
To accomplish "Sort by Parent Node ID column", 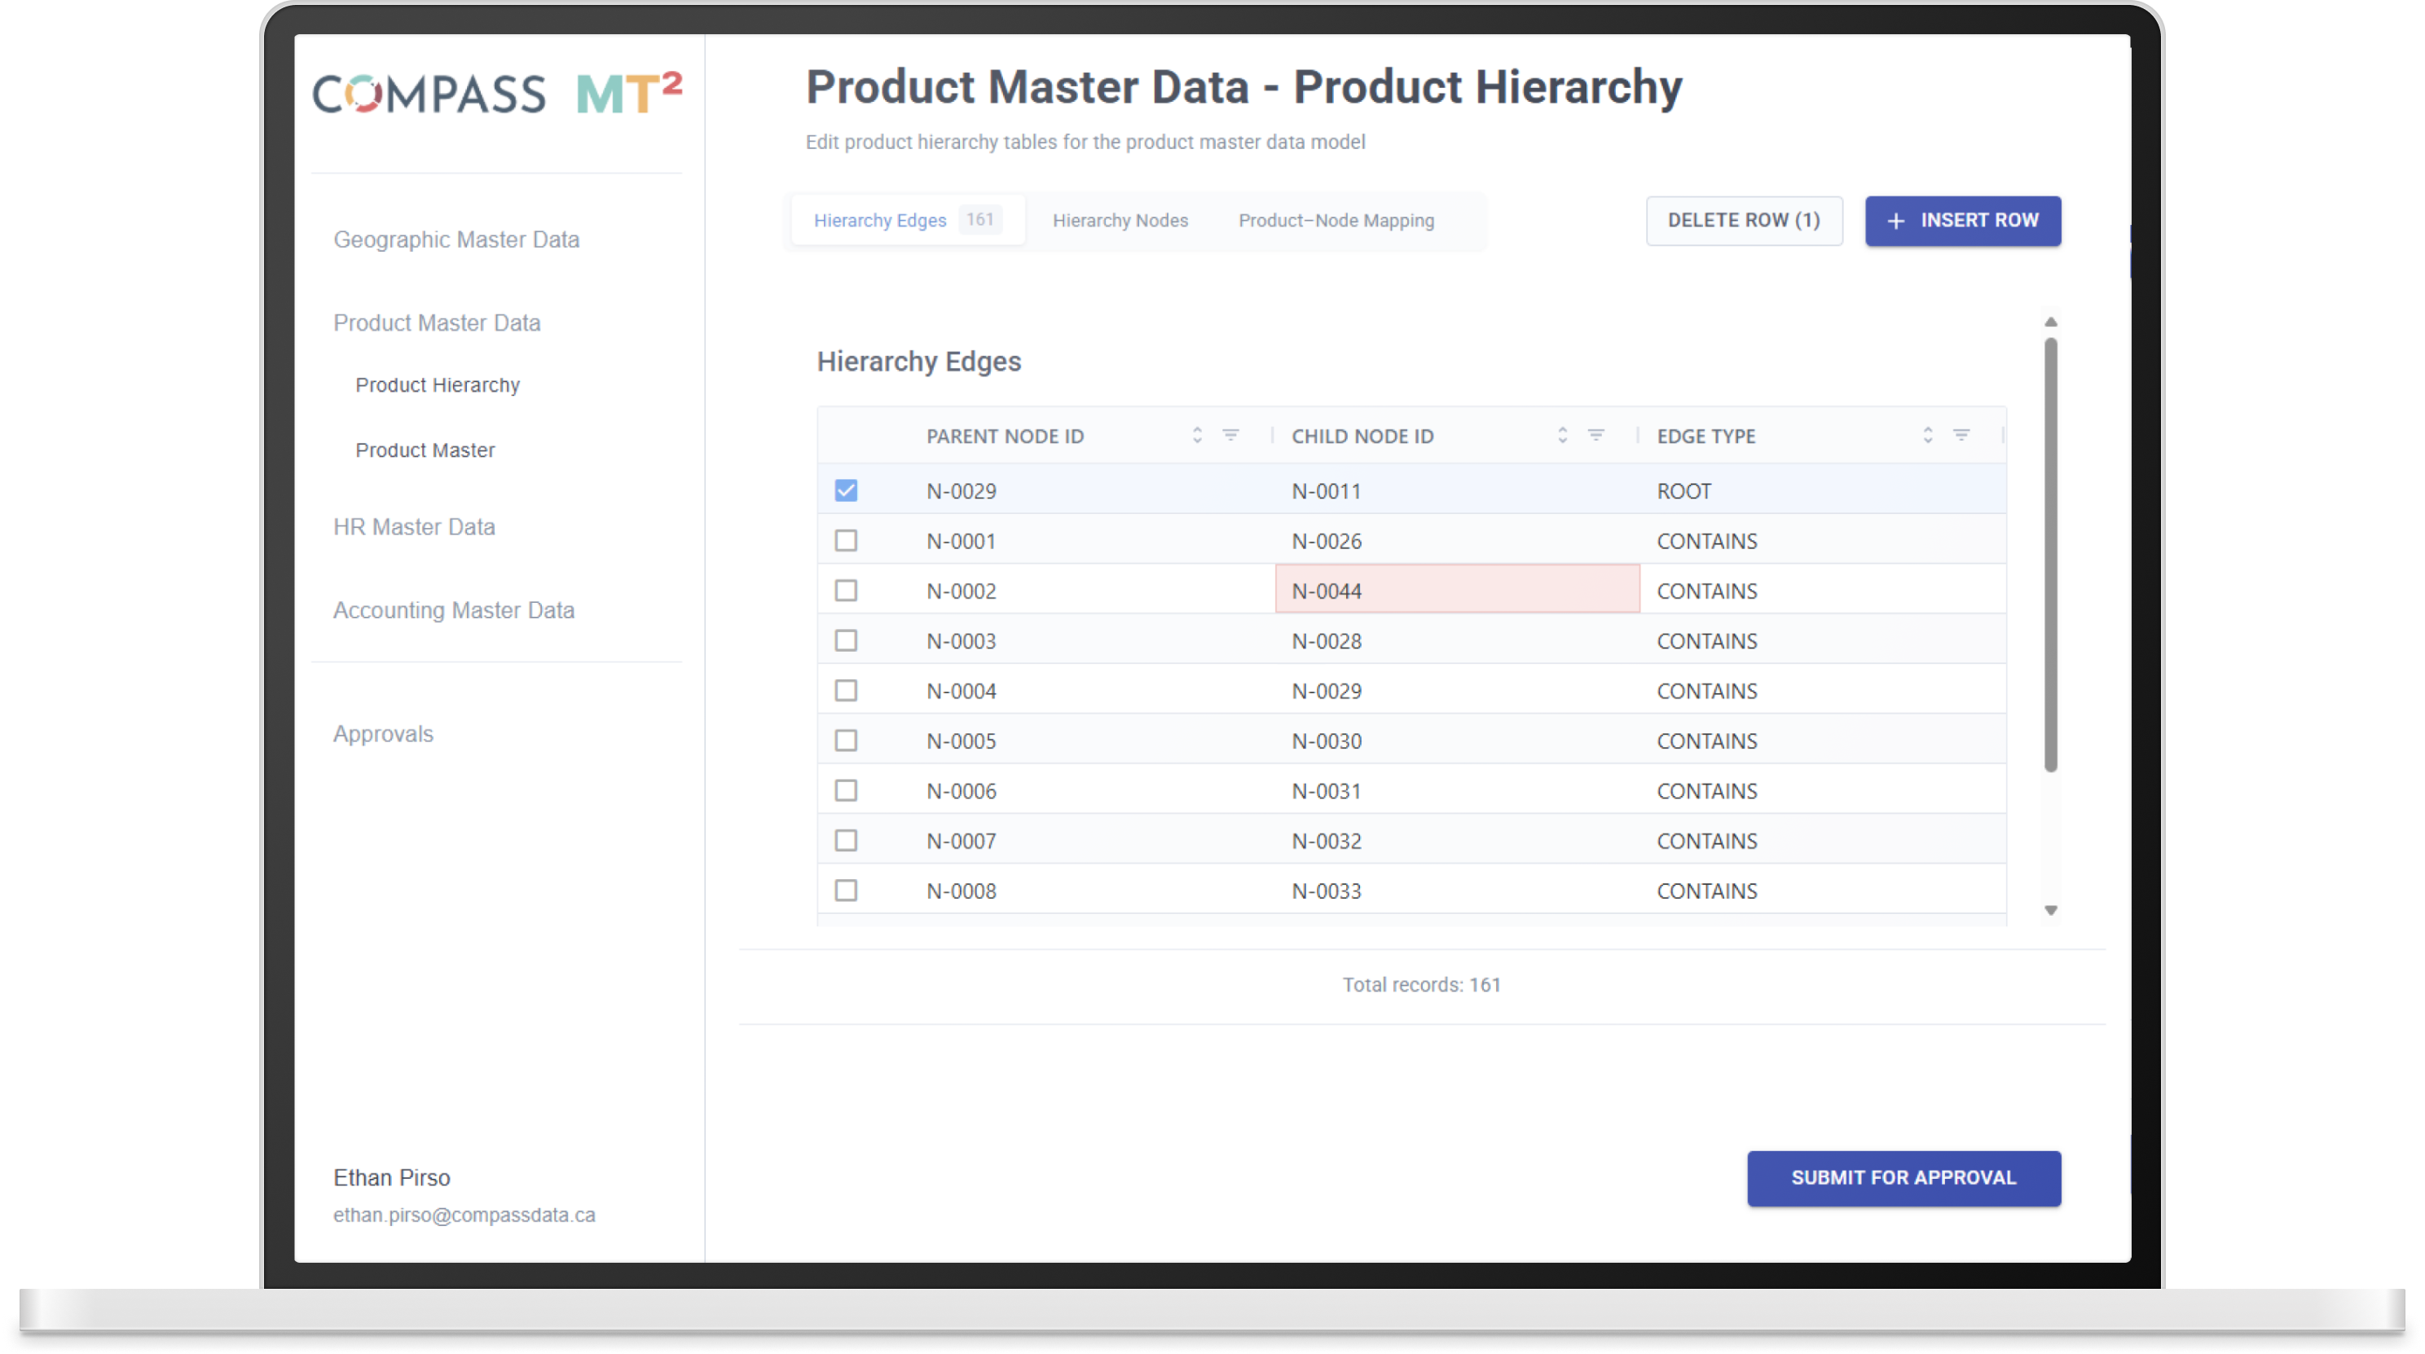I will click(x=1196, y=436).
